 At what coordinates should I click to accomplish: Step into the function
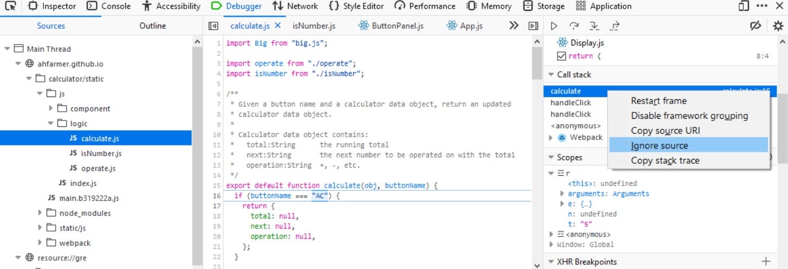coord(594,25)
